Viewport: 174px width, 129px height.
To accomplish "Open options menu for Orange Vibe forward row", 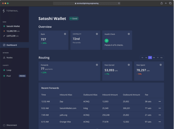I will 160,122.
